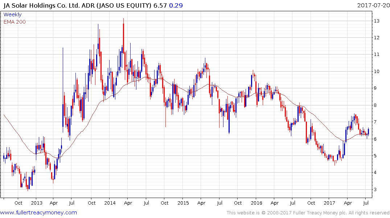The width and height of the screenshot is (390, 218).
Task: Click the 2015 time axis label
Action: (x=183, y=203)
